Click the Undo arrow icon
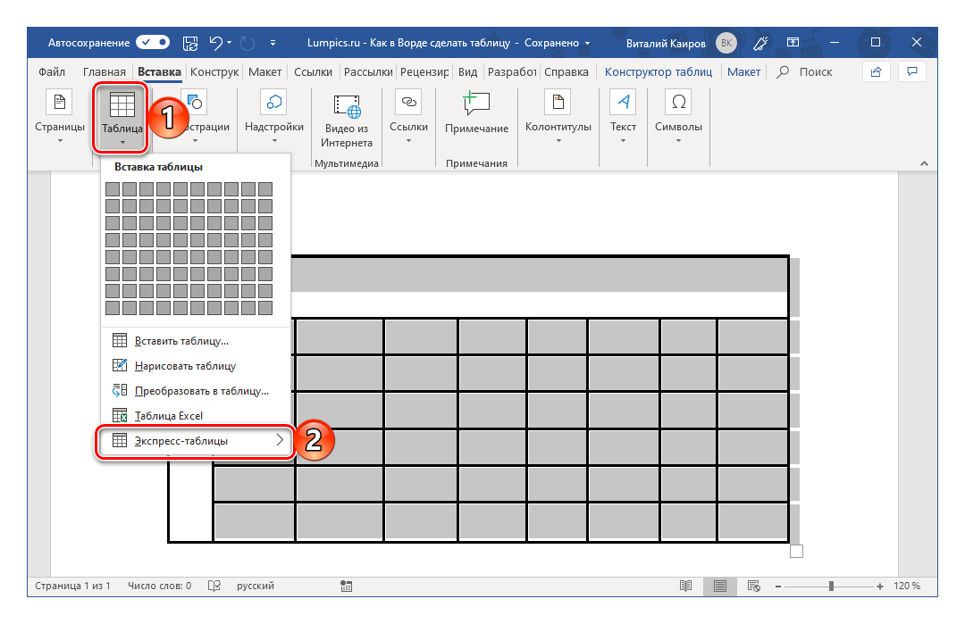965x624 pixels. point(215,42)
